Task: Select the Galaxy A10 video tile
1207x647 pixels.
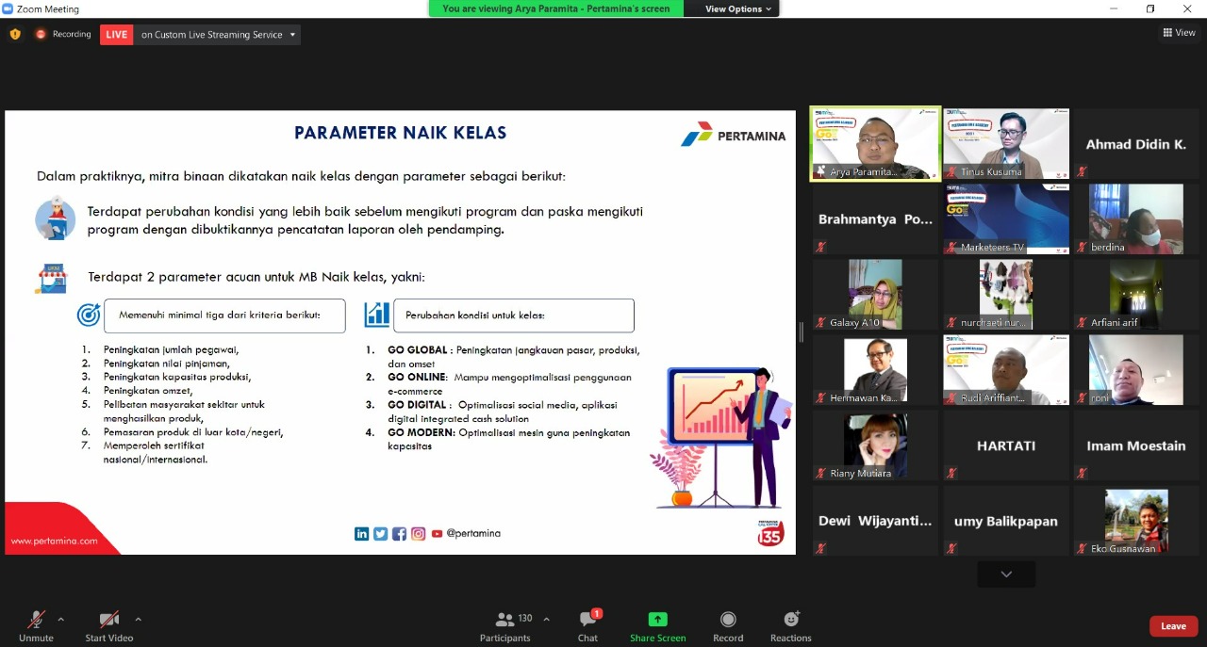Action: click(x=876, y=294)
